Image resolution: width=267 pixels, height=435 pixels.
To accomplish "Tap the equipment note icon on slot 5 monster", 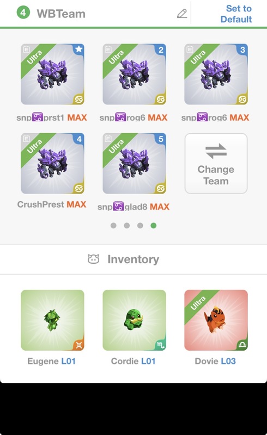I will click(108, 139).
